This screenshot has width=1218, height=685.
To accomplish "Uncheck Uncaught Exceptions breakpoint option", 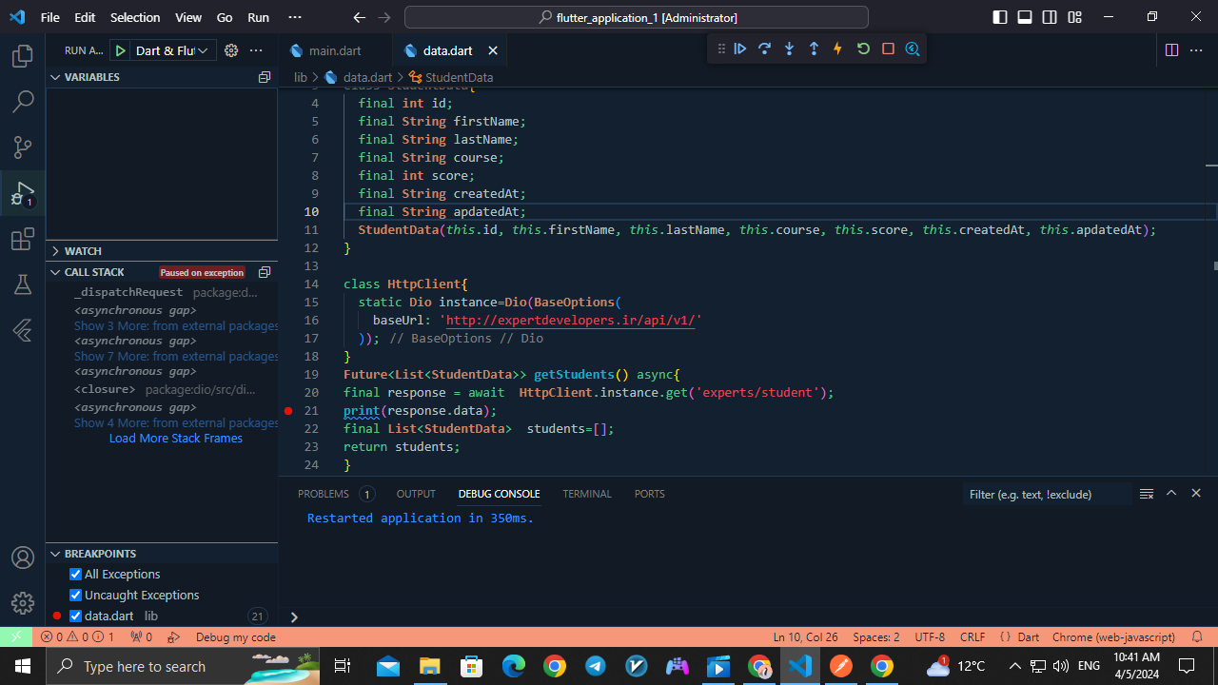I will coord(76,595).
